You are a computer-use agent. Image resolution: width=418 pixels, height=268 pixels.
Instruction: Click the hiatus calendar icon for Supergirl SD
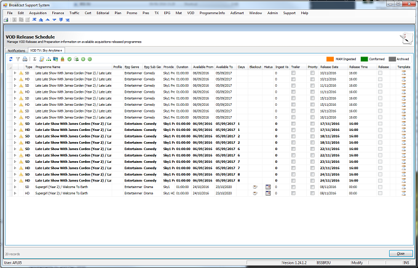[268, 187]
